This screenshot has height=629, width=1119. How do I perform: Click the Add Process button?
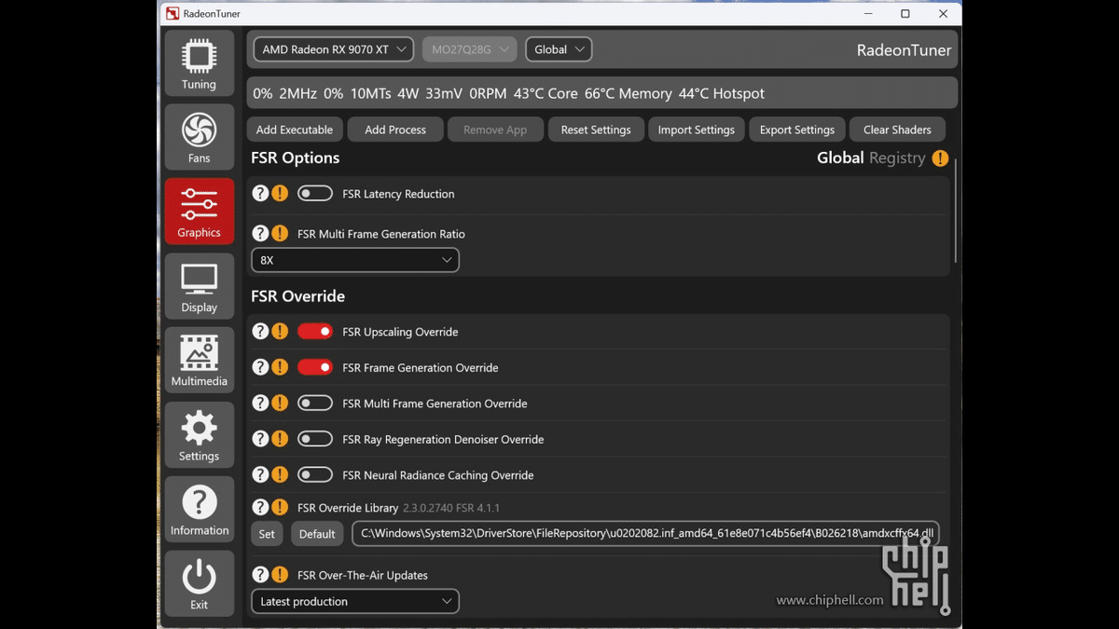point(395,130)
